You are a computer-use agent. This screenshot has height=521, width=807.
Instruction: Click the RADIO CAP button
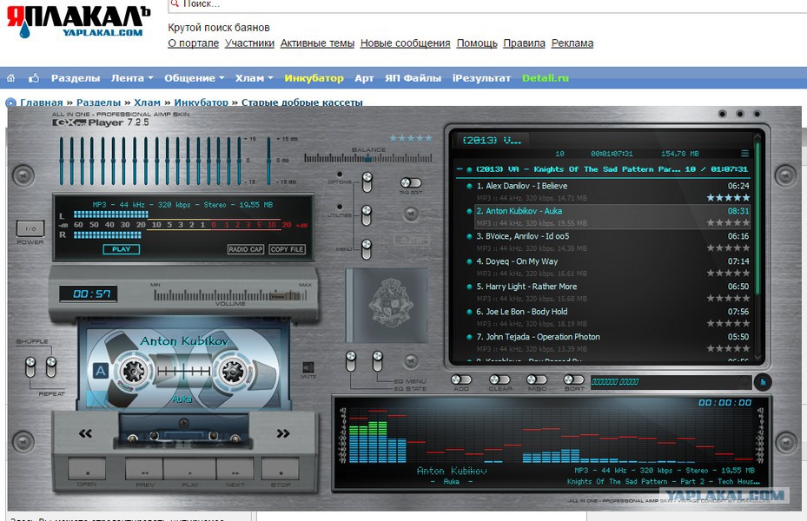click(x=246, y=249)
